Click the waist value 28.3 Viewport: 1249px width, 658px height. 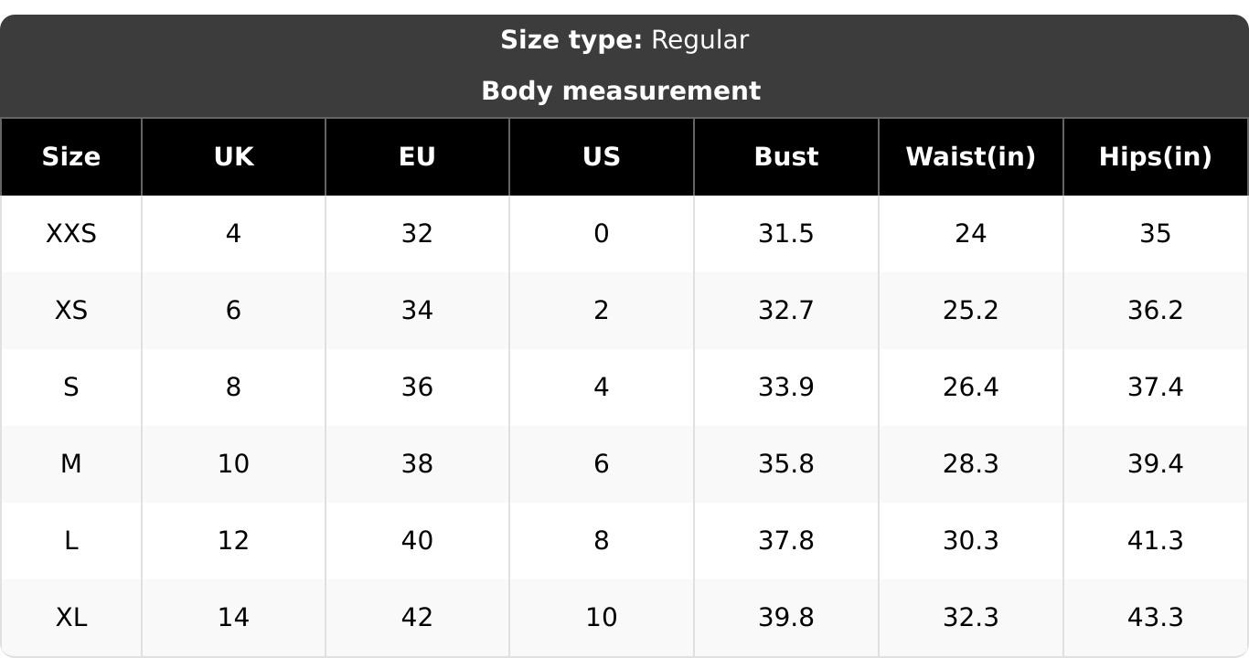pyautogui.click(x=970, y=464)
